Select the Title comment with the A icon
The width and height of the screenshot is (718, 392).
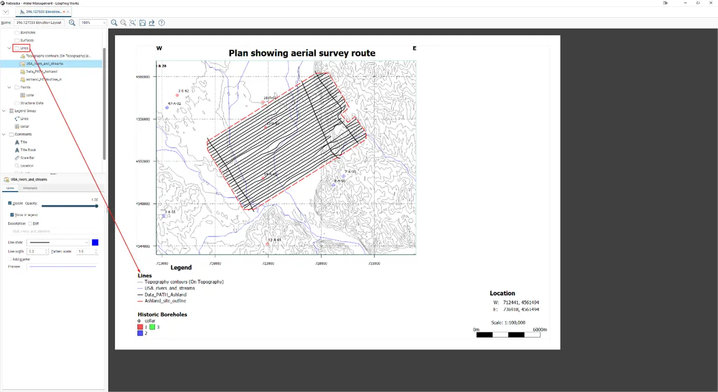tap(21, 142)
